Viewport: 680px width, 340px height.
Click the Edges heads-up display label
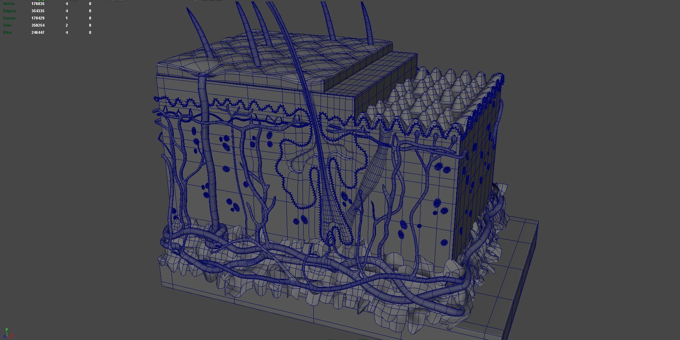[x=9, y=11]
